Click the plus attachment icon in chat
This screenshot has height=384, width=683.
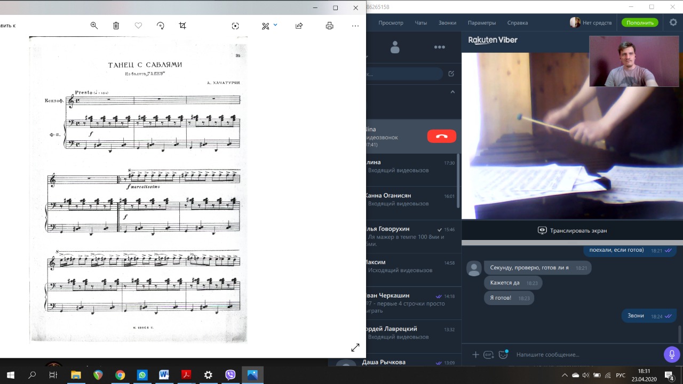475,355
